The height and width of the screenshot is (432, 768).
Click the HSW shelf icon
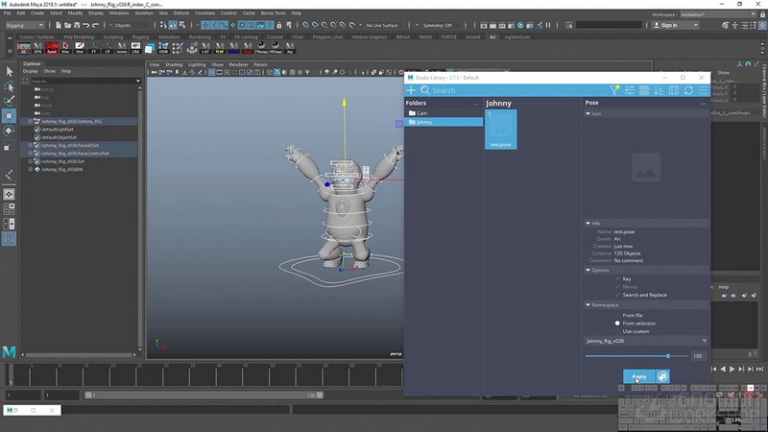point(163,48)
